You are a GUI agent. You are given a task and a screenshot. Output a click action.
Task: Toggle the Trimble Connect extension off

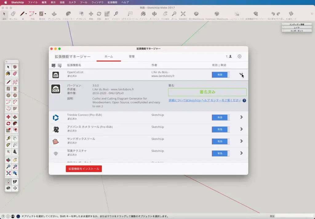221,117
